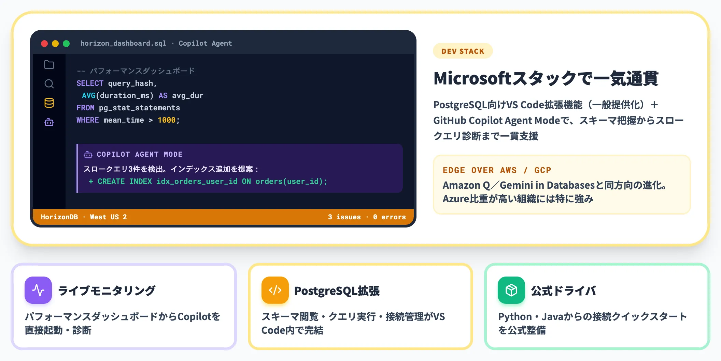The width and height of the screenshot is (721, 361).
Task: Click the FROM pg_stat_statements code line
Action: point(128,108)
